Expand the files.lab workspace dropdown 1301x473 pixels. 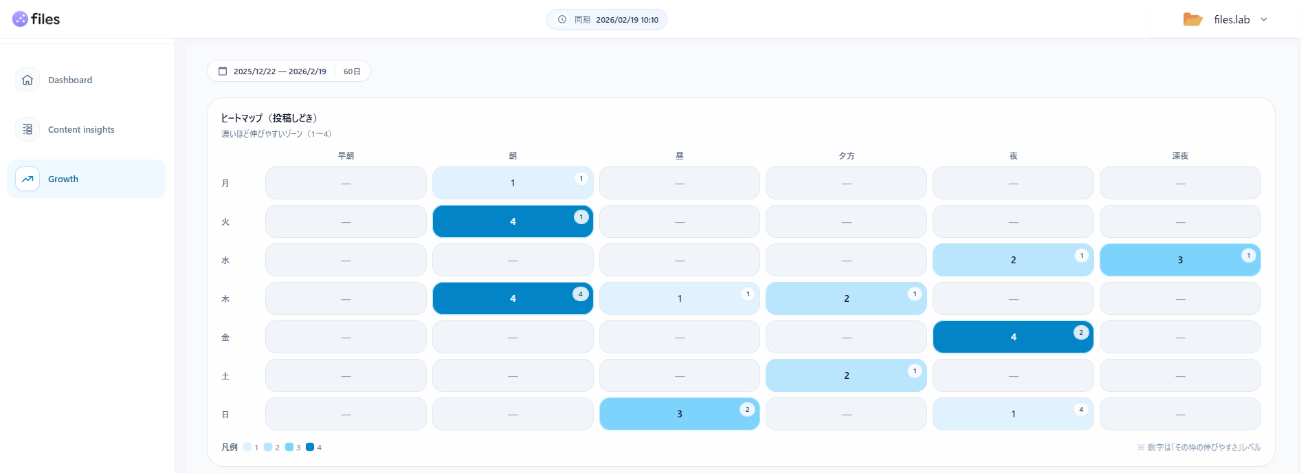1264,19
